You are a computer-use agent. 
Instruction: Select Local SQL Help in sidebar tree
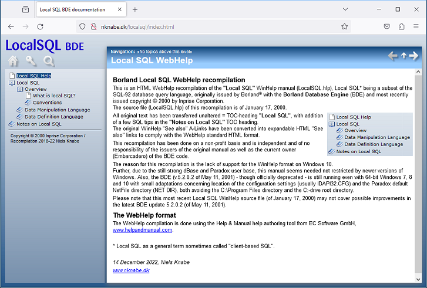(33, 76)
